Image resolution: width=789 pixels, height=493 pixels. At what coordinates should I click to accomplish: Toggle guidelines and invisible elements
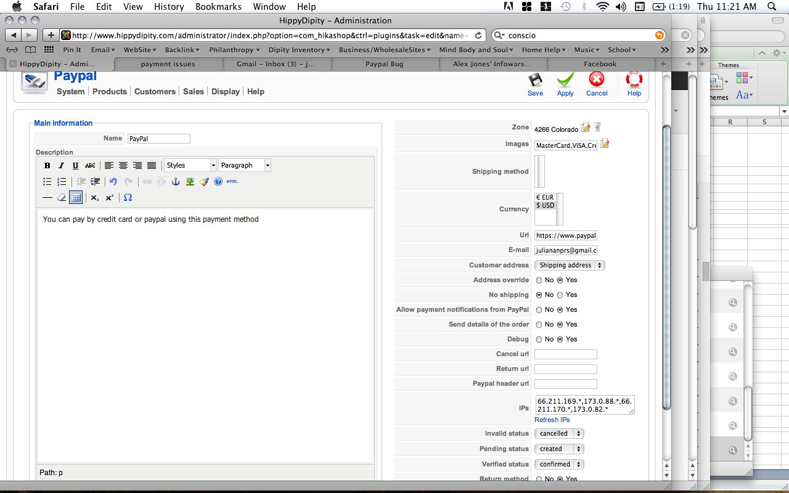pos(76,197)
